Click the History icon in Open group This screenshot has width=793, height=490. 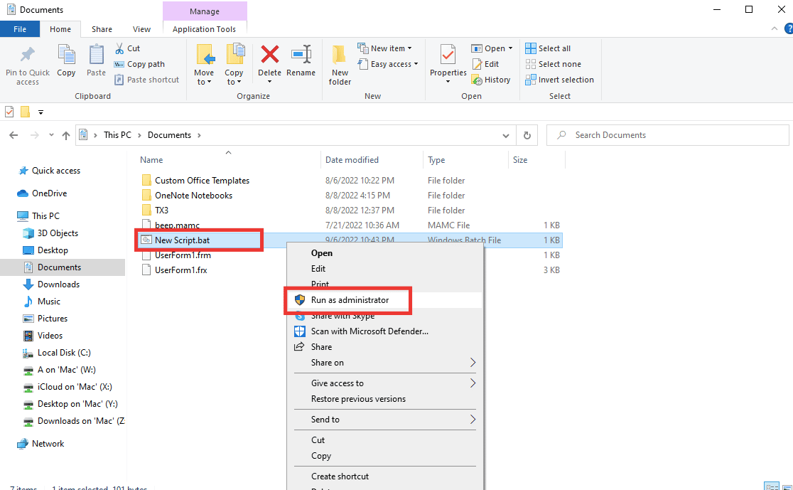click(x=492, y=80)
